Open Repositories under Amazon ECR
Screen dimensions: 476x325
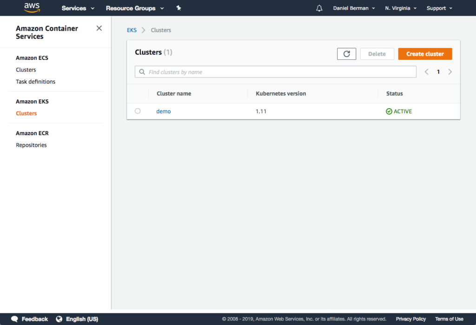(31, 145)
